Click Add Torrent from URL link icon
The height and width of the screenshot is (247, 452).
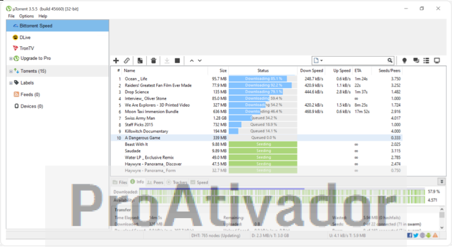pyautogui.click(x=127, y=60)
